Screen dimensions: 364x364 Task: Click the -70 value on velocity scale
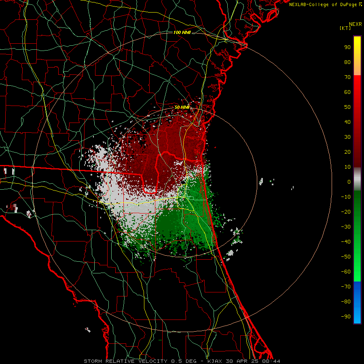click(346, 287)
